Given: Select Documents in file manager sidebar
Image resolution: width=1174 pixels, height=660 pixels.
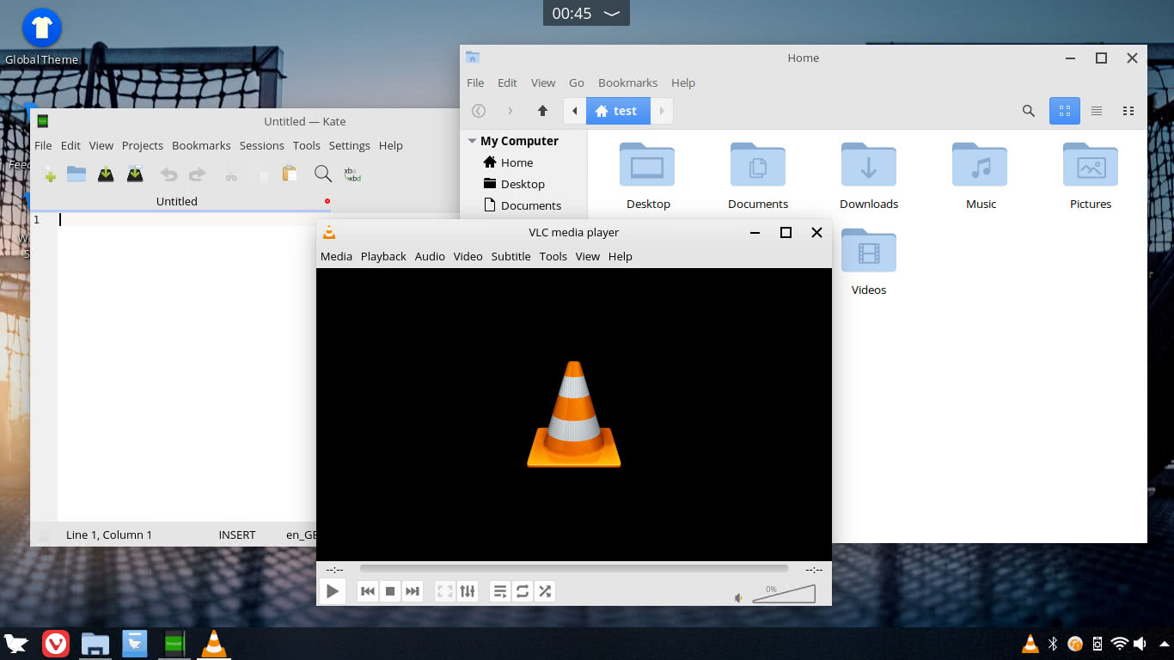Looking at the screenshot, I should pos(523,205).
